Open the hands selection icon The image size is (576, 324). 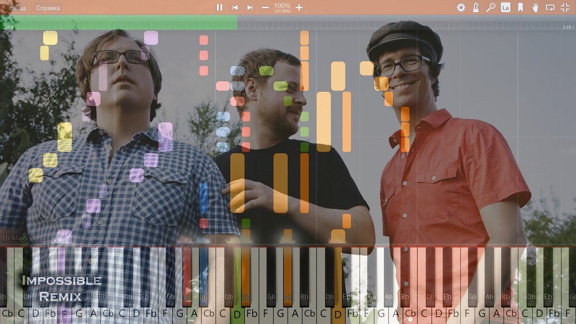click(x=535, y=7)
